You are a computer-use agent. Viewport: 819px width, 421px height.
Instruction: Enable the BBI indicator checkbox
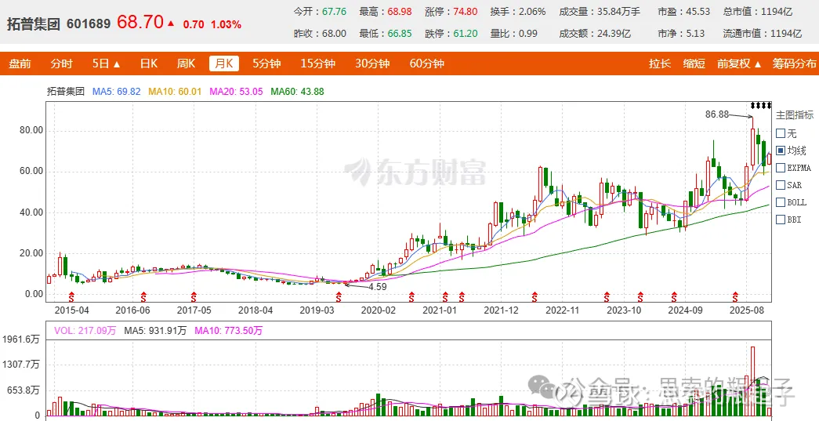(x=781, y=220)
